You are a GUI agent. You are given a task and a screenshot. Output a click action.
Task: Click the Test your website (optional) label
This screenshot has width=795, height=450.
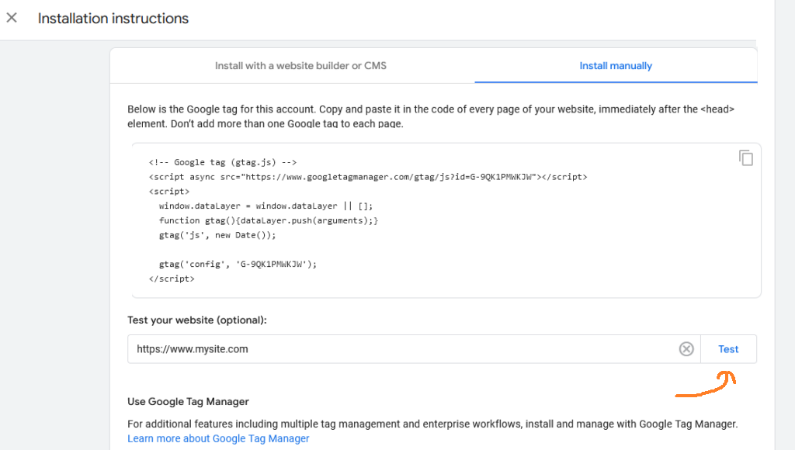(x=196, y=320)
